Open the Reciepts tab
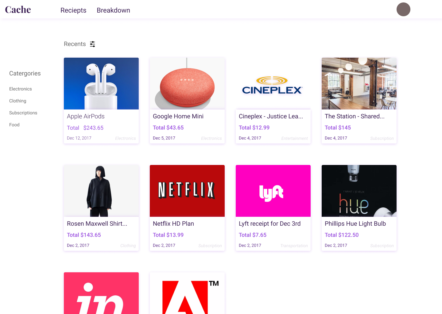Image resolution: width=442 pixels, height=314 pixels. point(73,10)
